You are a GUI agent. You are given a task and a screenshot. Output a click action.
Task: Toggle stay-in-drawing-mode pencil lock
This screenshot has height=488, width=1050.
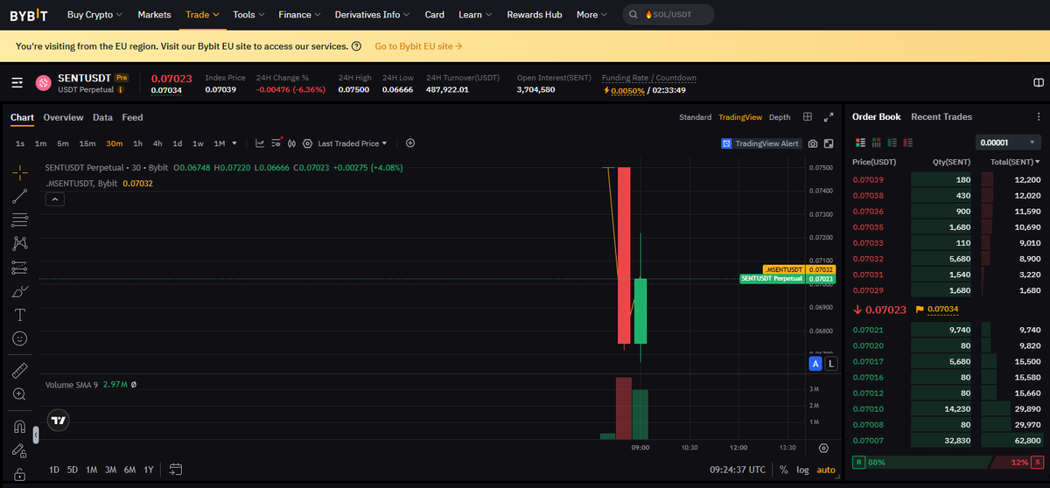tap(19, 450)
